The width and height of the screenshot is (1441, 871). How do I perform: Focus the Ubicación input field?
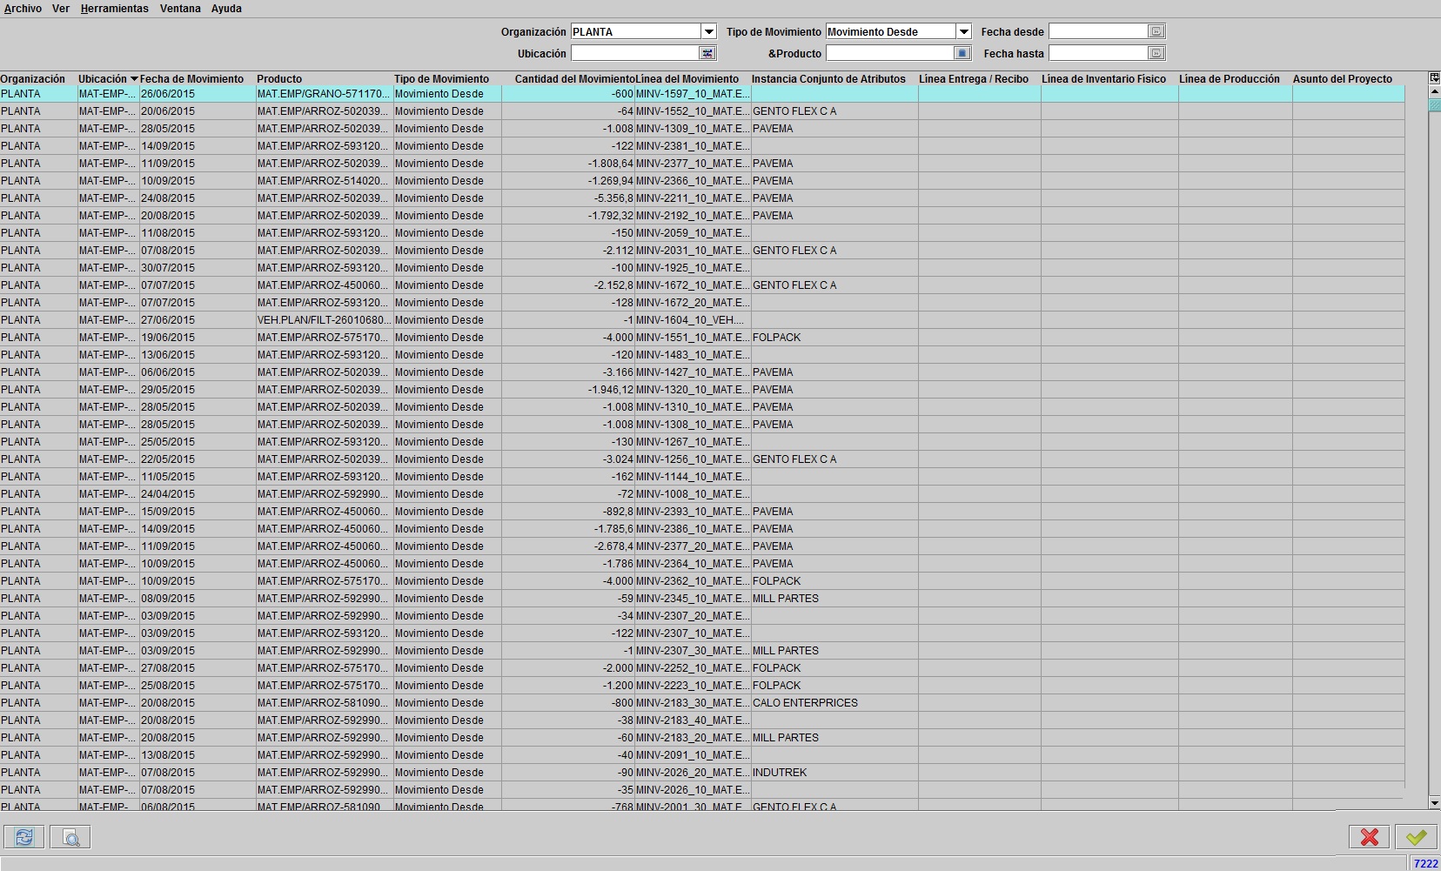point(635,53)
